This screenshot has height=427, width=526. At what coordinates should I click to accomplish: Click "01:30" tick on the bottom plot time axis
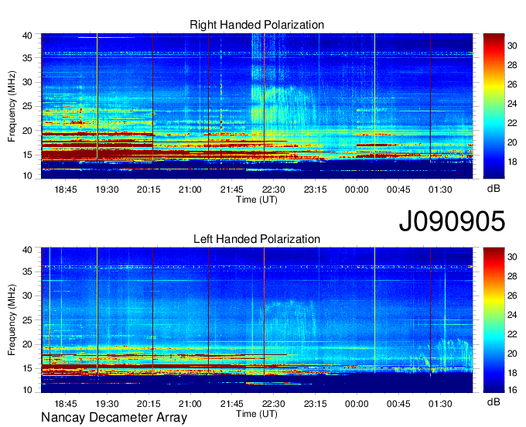click(x=440, y=404)
